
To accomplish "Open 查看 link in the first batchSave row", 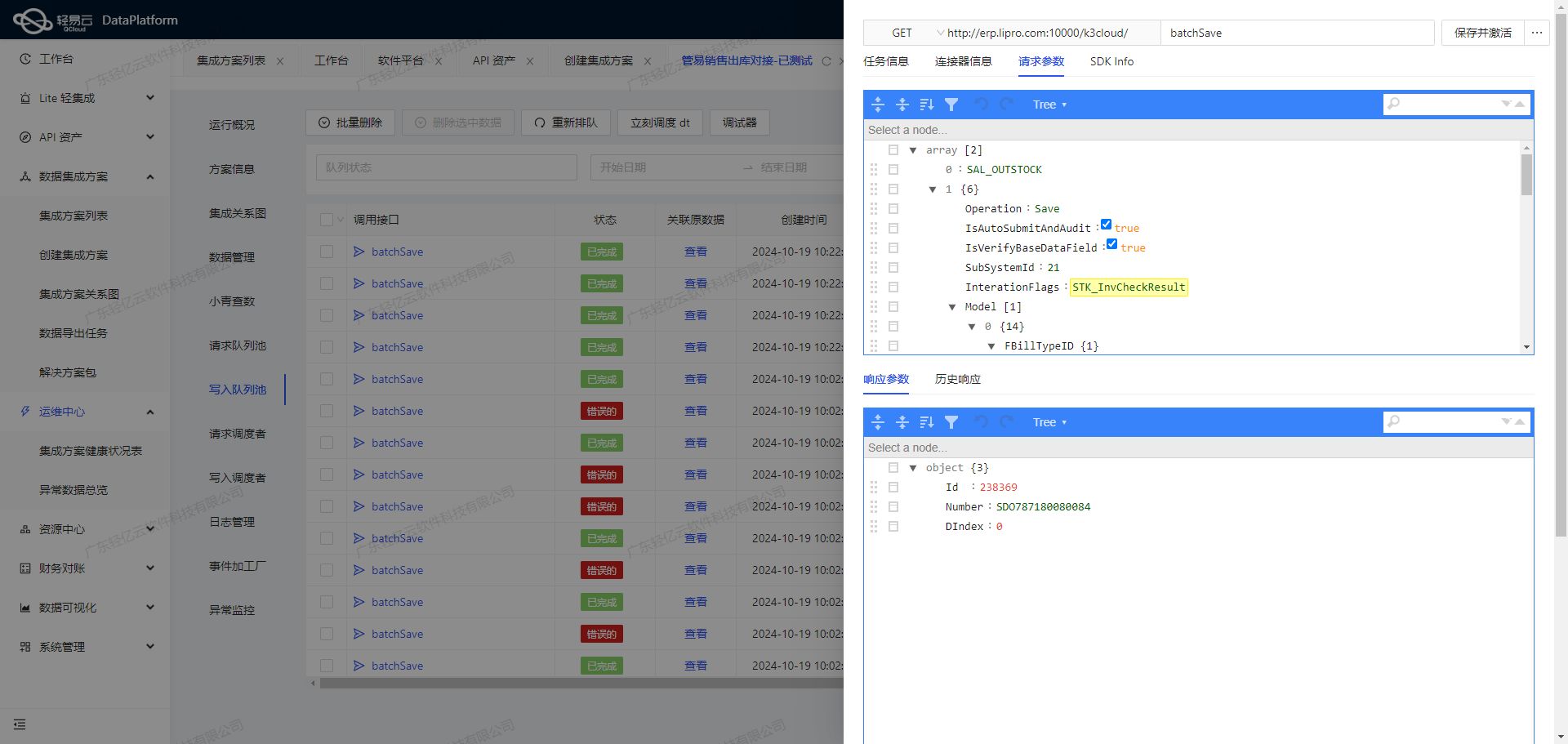I will point(696,252).
